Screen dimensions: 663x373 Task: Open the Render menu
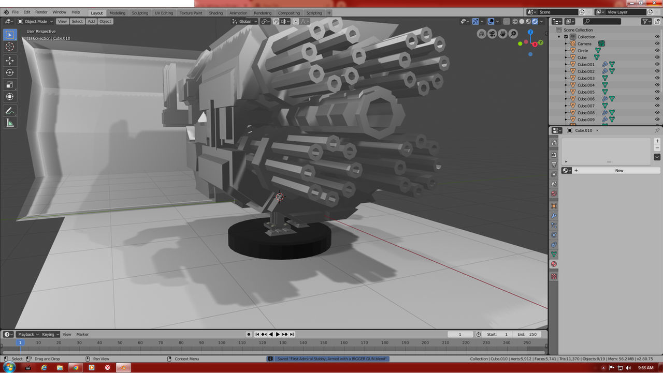pyautogui.click(x=41, y=12)
